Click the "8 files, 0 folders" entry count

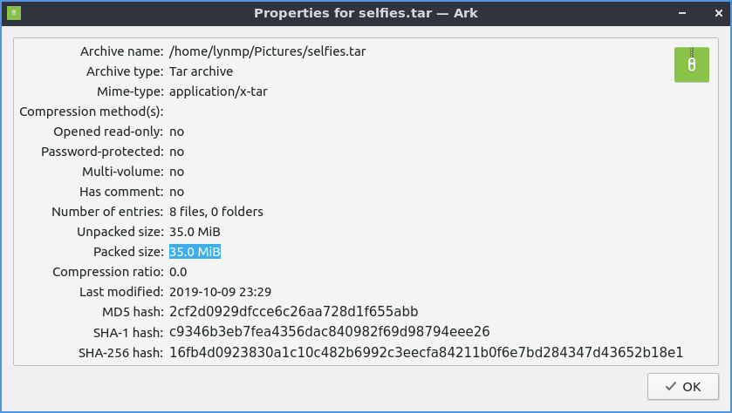(215, 212)
